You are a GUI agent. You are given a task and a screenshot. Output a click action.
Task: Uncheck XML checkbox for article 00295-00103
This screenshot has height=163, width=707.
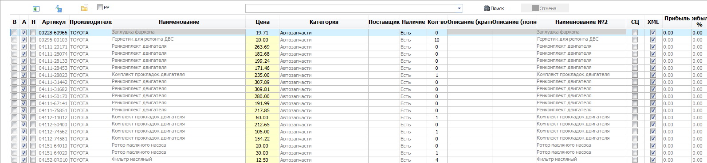(x=653, y=40)
